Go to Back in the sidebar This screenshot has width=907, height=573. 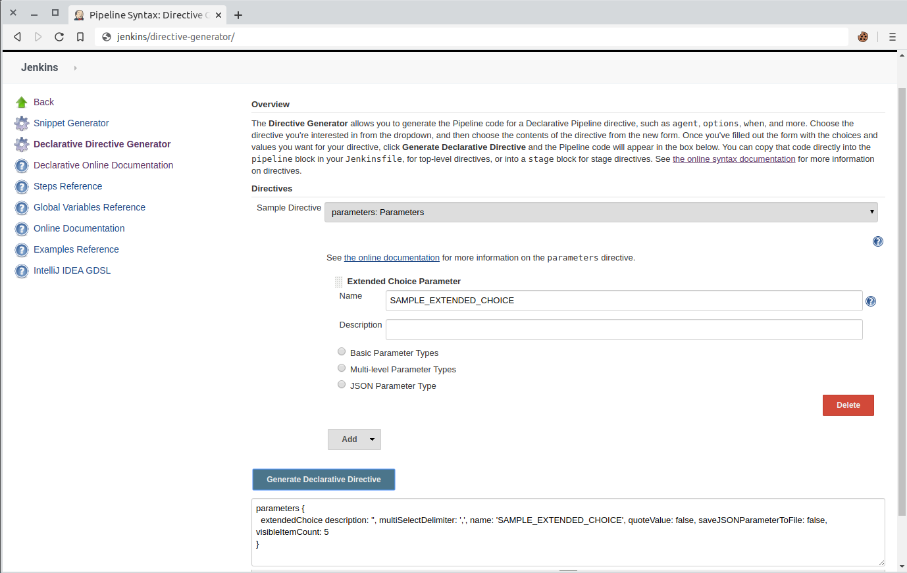(x=43, y=102)
